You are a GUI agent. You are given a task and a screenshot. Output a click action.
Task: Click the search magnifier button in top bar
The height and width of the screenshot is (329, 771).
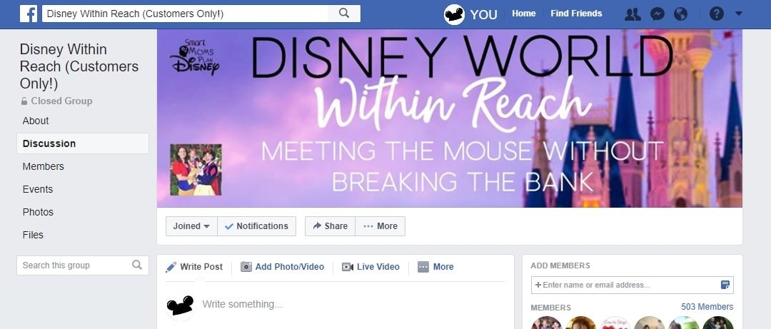tap(344, 14)
